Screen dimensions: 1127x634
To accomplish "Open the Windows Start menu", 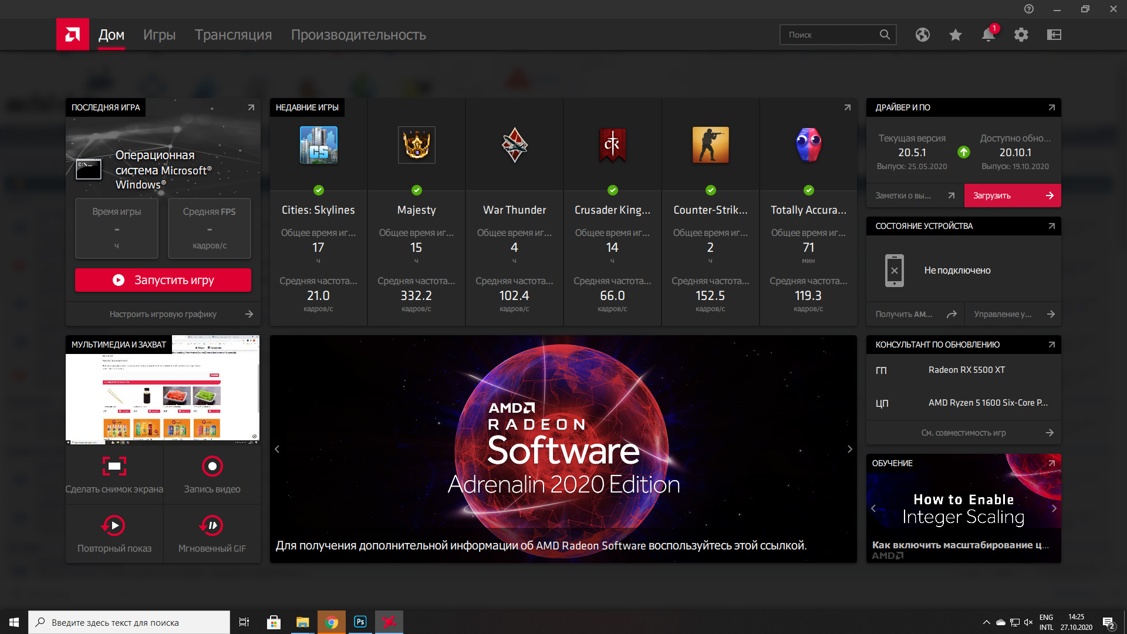I will (x=14, y=622).
